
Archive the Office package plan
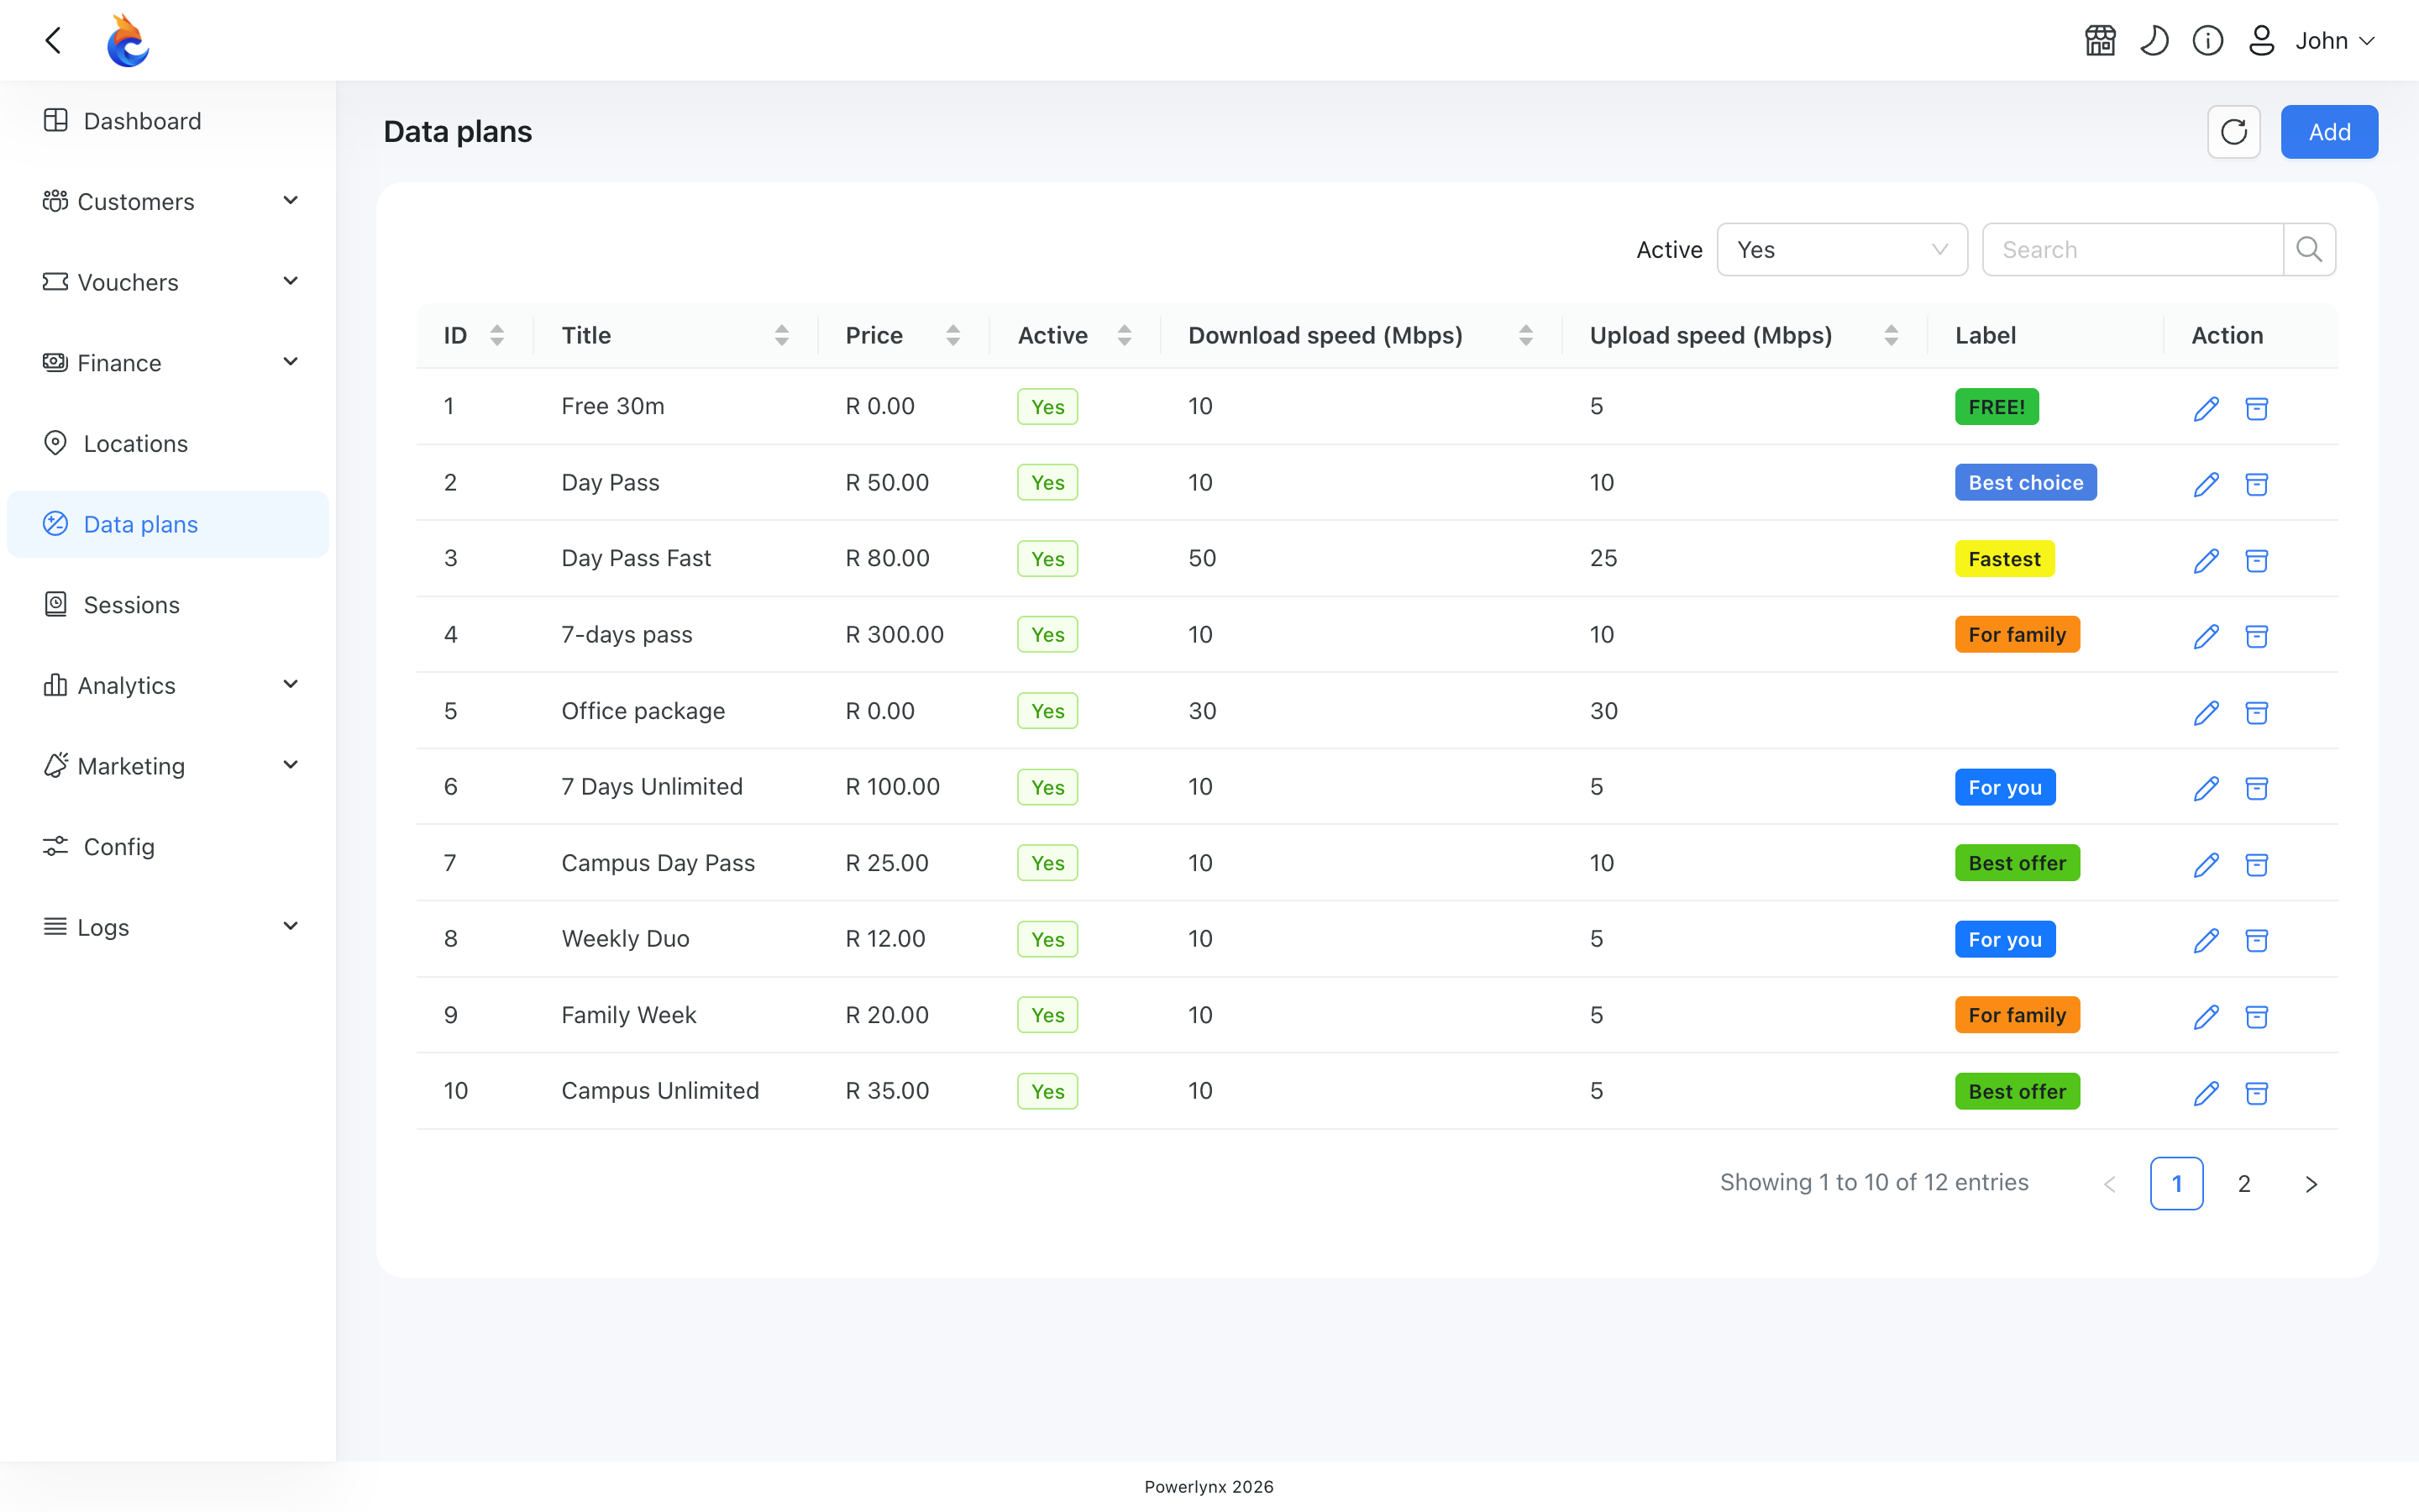(2256, 712)
